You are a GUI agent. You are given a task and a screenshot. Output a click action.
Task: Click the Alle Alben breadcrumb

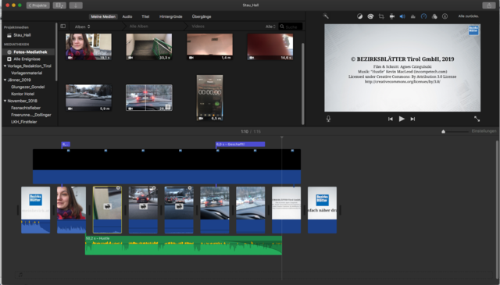click(139, 26)
